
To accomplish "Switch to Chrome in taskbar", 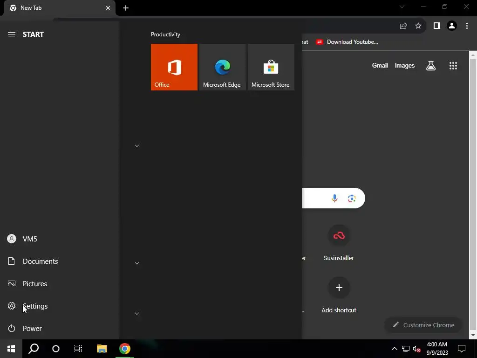I will 125,349.
